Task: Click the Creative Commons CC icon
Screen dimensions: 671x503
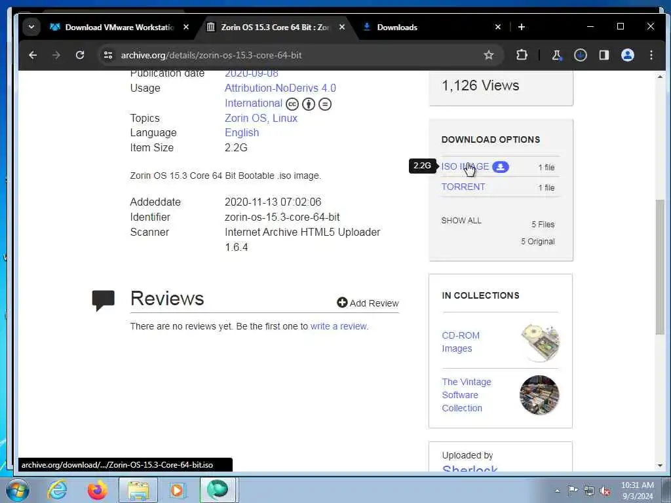Action: click(x=292, y=104)
